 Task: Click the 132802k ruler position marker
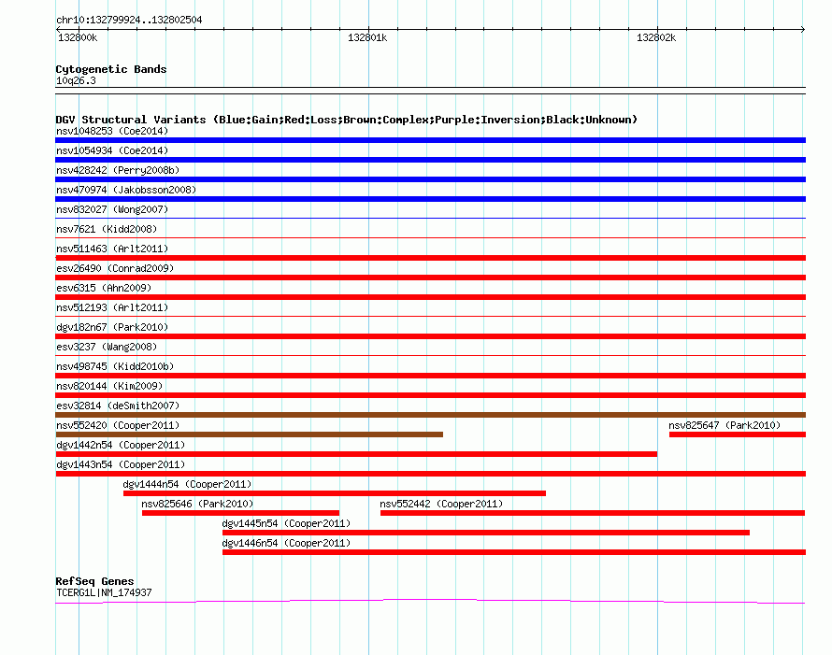pos(656,37)
